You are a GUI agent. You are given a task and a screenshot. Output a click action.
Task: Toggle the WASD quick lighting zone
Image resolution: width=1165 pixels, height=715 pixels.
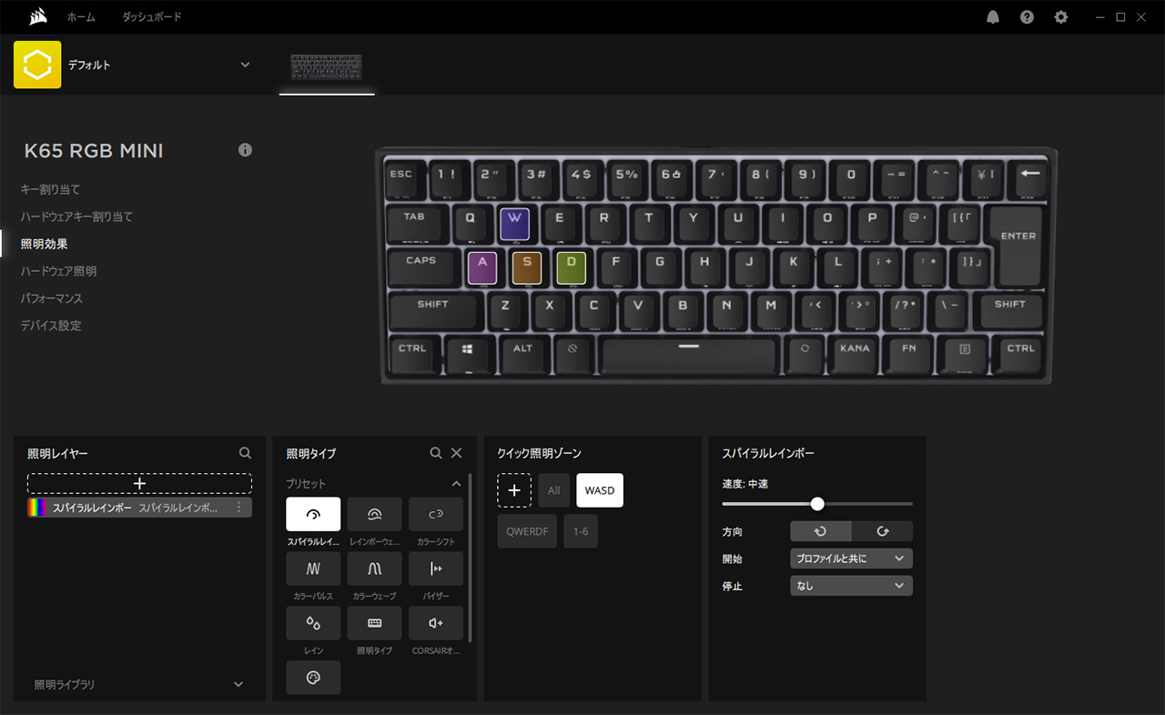600,490
